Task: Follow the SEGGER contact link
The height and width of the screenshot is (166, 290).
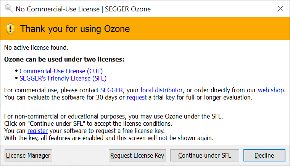Action: point(111,90)
